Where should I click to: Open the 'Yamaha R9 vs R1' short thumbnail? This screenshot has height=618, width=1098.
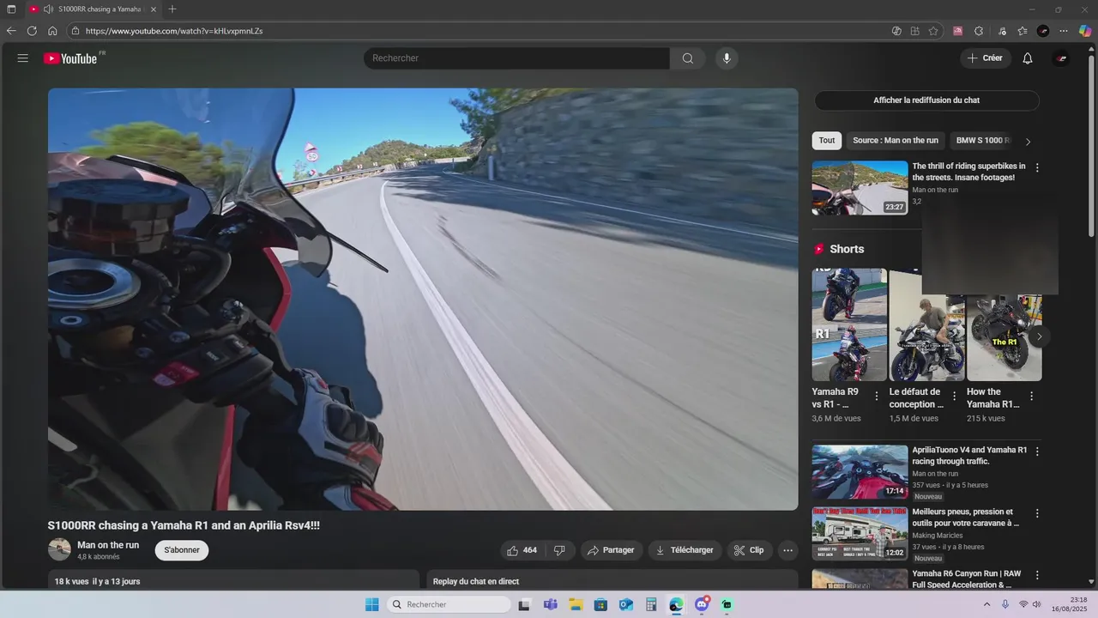(x=849, y=324)
